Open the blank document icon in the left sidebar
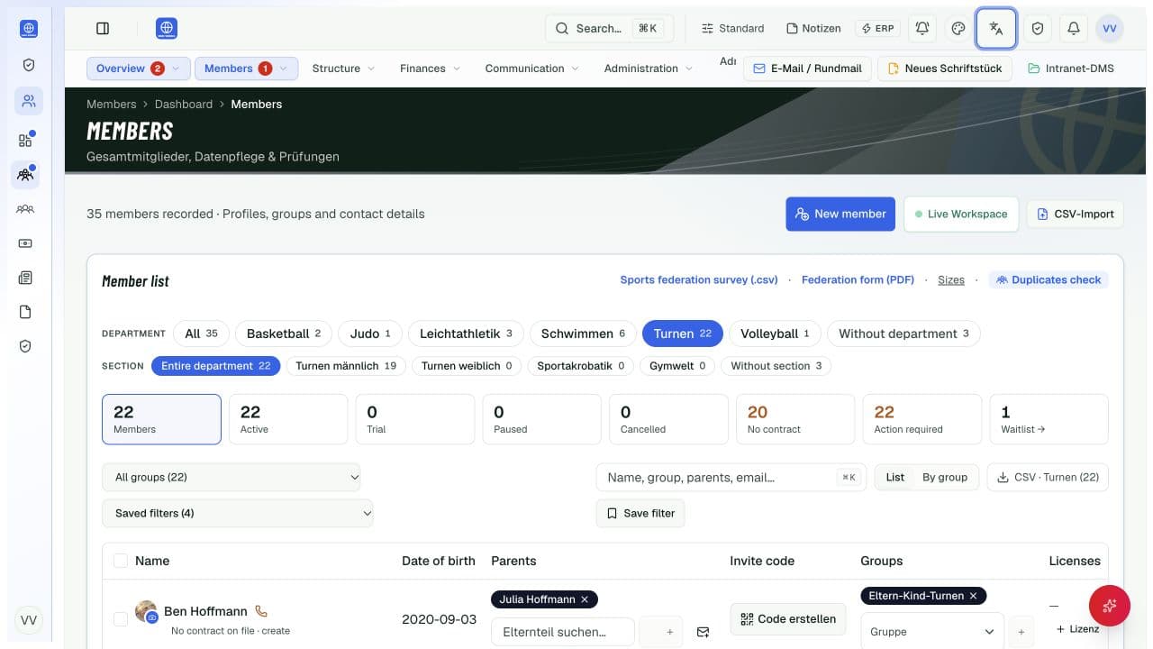This screenshot has width=1153, height=649. pos(25,312)
